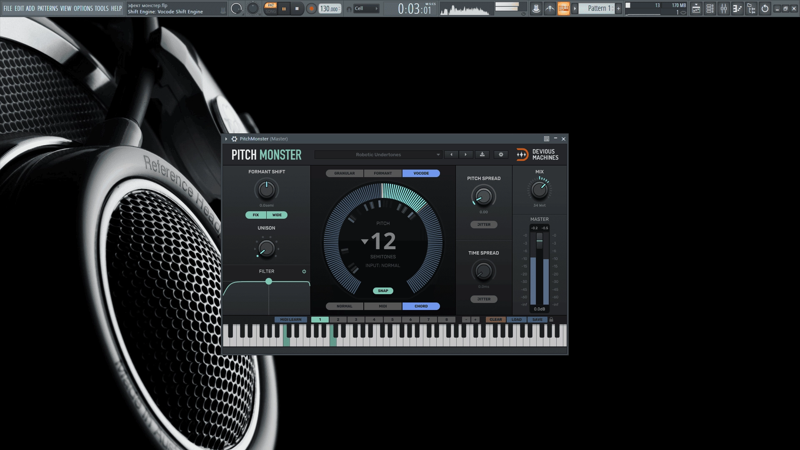
Task: Select the VOCODE engine tab
Action: click(x=421, y=173)
